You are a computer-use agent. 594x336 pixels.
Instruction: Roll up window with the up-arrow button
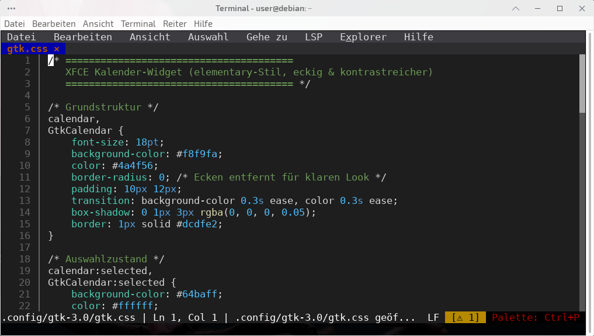(x=515, y=8)
